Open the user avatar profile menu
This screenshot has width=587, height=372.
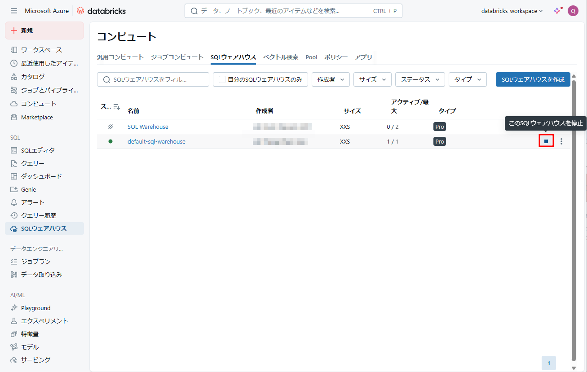pyautogui.click(x=573, y=11)
